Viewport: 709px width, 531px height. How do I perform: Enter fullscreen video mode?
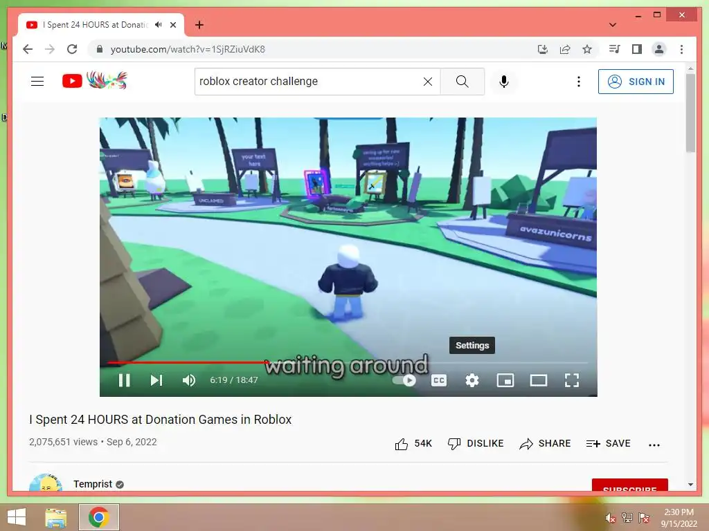coord(571,380)
